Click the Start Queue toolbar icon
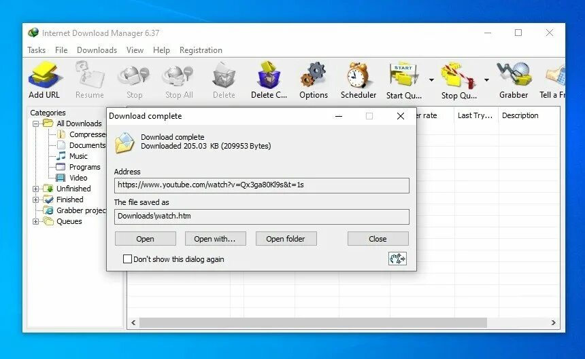 pos(404,75)
